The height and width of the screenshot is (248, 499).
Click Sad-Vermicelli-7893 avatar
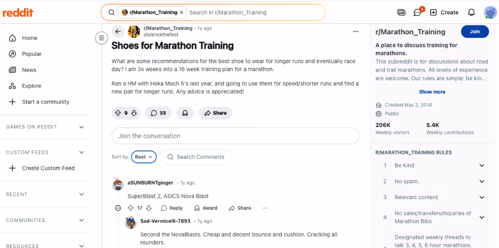click(x=130, y=222)
